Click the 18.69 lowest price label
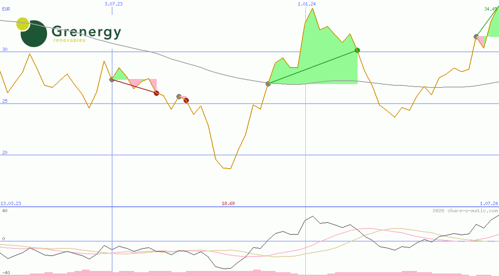Viewport: 499px width, 276px height. click(228, 203)
